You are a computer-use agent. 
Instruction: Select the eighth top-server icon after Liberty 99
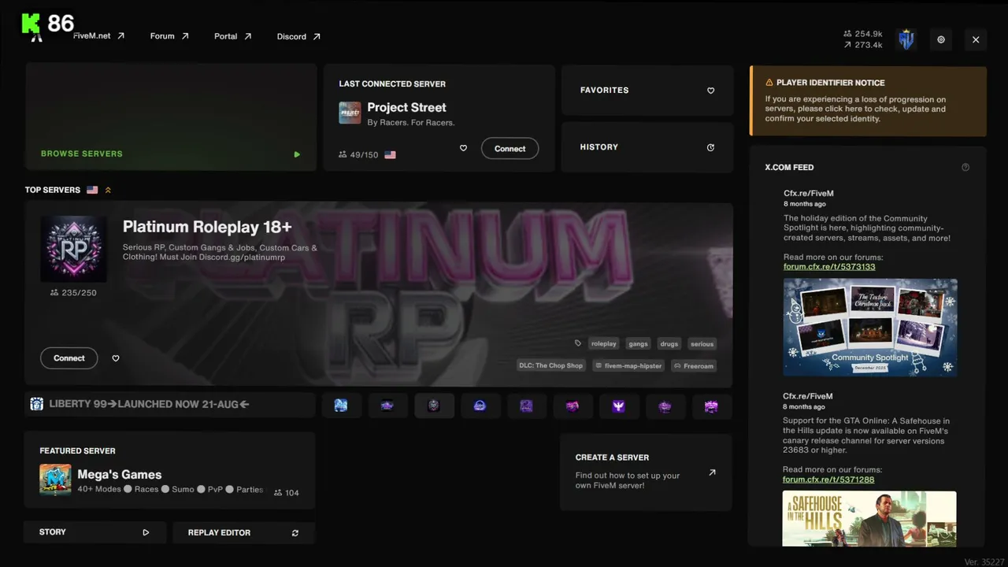665,406
